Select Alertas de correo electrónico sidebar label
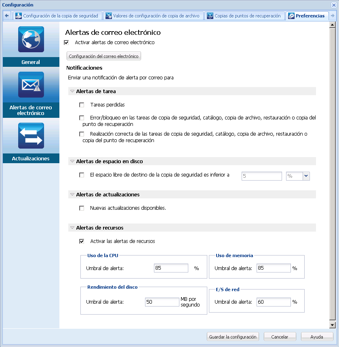Image resolution: width=339 pixels, height=347 pixels. click(x=31, y=110)
